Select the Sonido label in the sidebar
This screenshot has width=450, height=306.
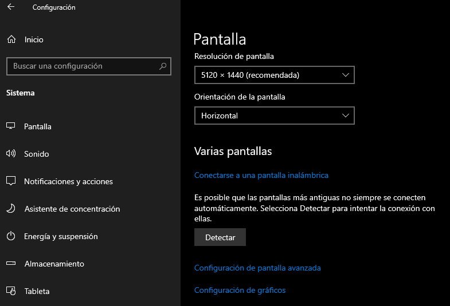click(x=37, y=154)
